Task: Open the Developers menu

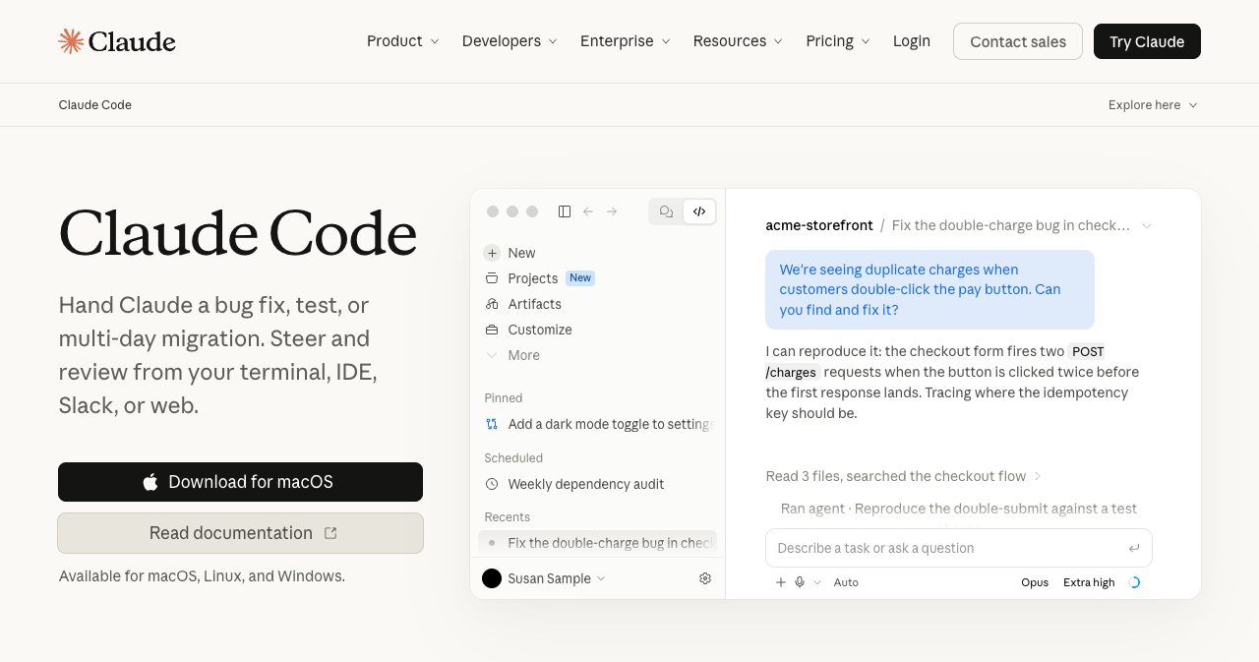Action: coord(510,41)
